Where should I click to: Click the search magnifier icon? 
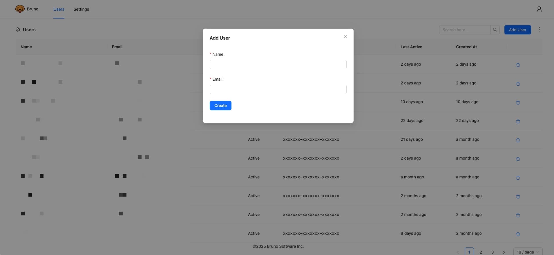pos(495,30)
